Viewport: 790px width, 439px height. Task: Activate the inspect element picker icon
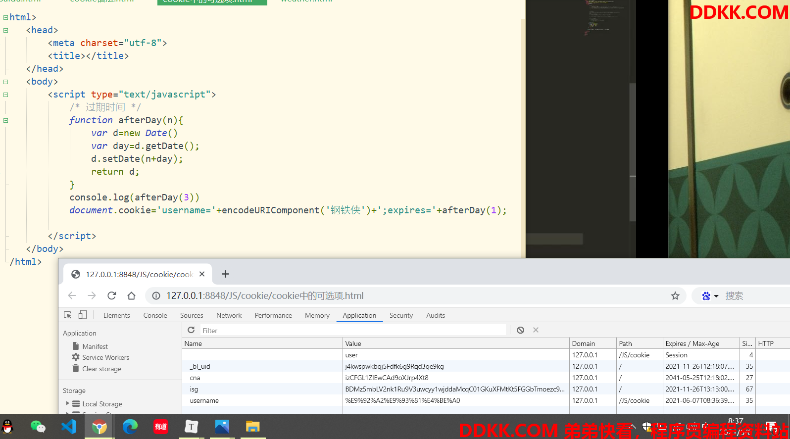point(68,315)
